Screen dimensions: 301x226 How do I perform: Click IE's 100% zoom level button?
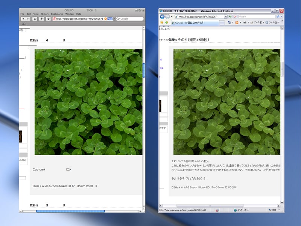(272, 210)
